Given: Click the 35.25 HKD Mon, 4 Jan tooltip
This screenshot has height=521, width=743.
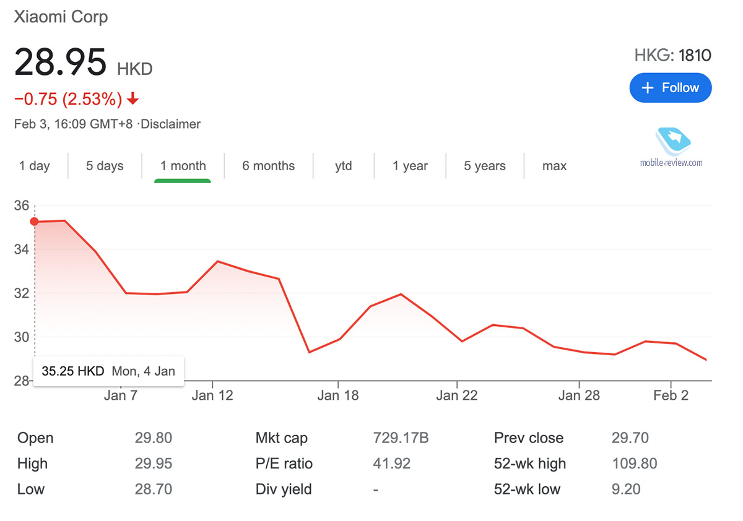Looking at the screenshot, I should click(108, 371).
